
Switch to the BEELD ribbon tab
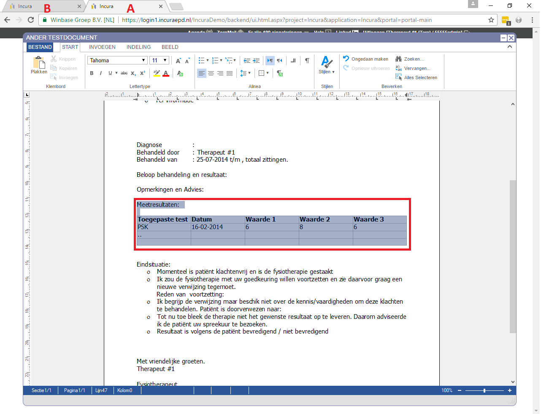point(170,47)
